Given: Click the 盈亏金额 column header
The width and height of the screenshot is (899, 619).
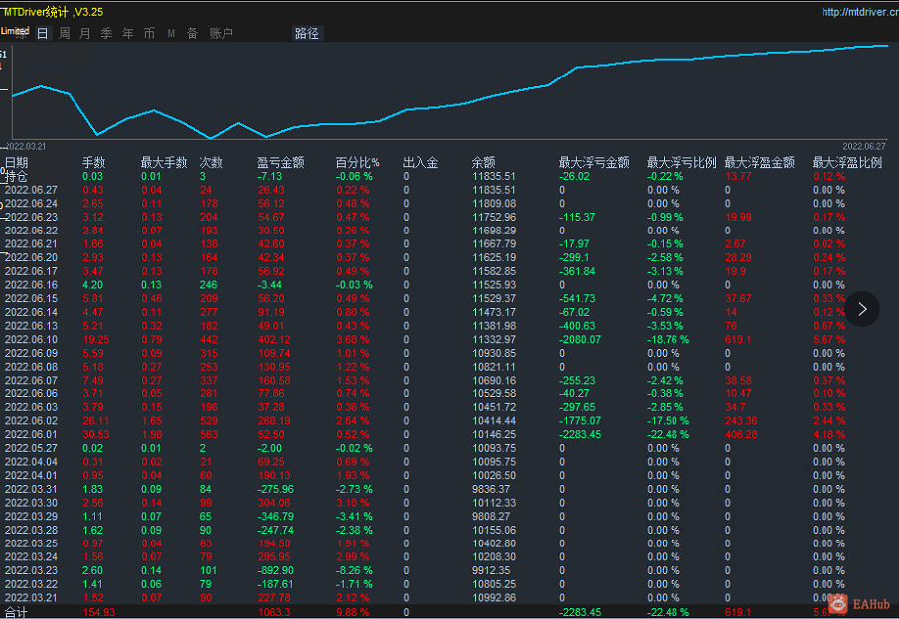Looking at the screenshot, I should tap(280, 162).
